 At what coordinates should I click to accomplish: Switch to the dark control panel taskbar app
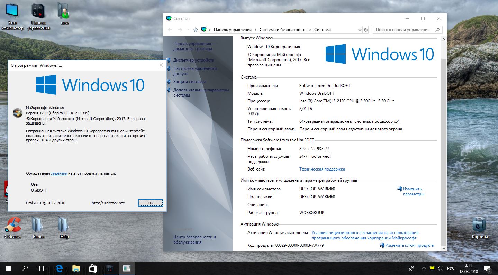tap(110, 268)
